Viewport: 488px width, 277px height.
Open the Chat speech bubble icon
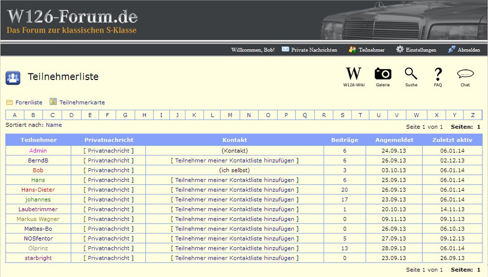click(465, 74)
